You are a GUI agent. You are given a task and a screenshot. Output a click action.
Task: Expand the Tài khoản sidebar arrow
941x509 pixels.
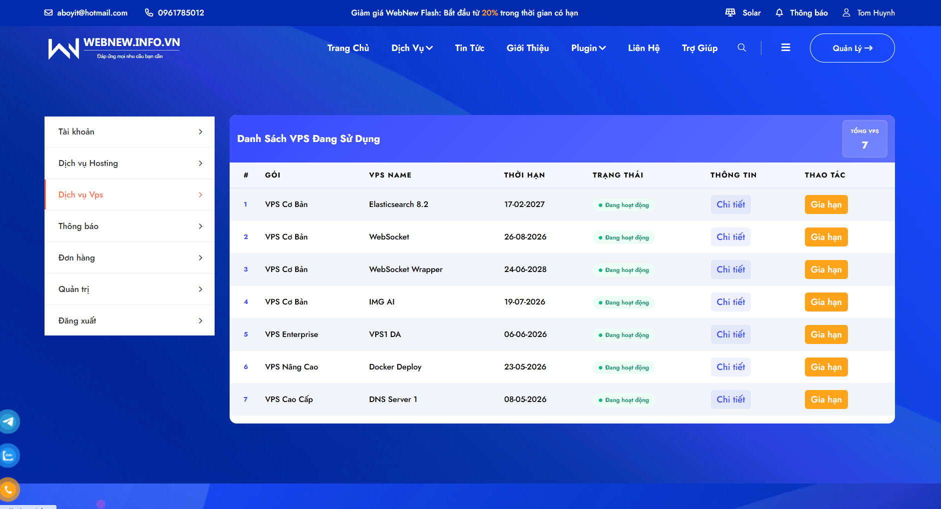(x=201, y=132)
